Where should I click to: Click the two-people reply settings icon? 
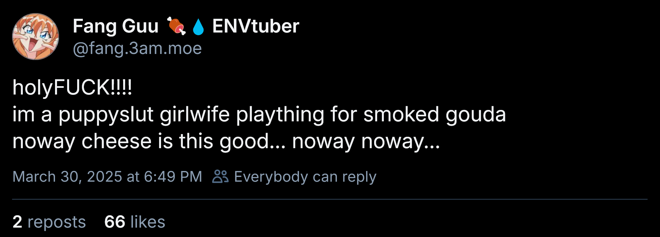[x=220, y=177]
